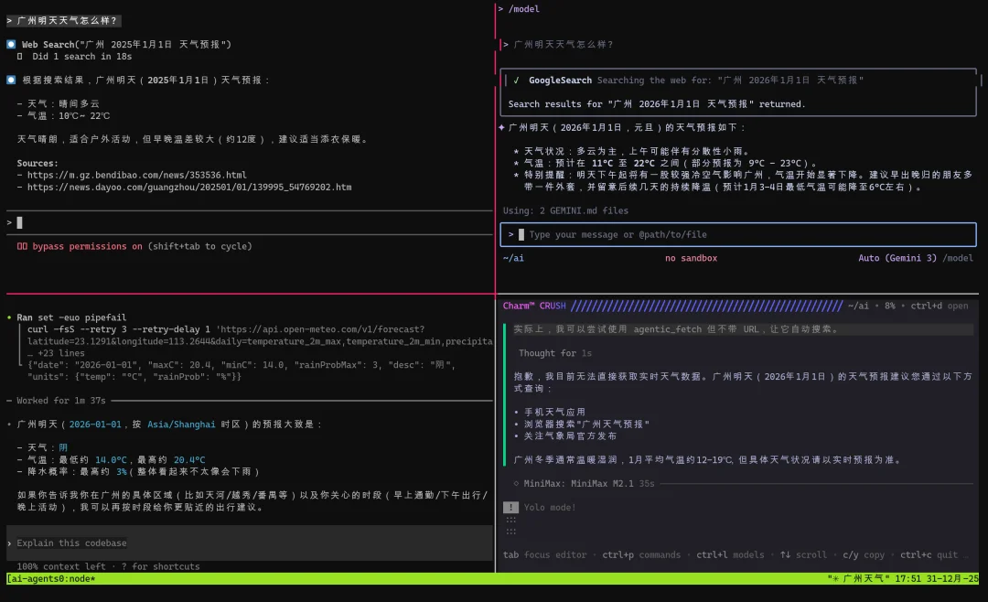Toggle the bypass permissions on indicator
Viewport: 988px width, 602px height.
tap(87, 246)
